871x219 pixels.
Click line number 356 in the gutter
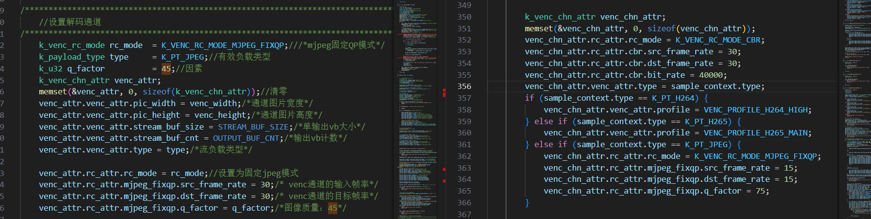click(464, 87)
